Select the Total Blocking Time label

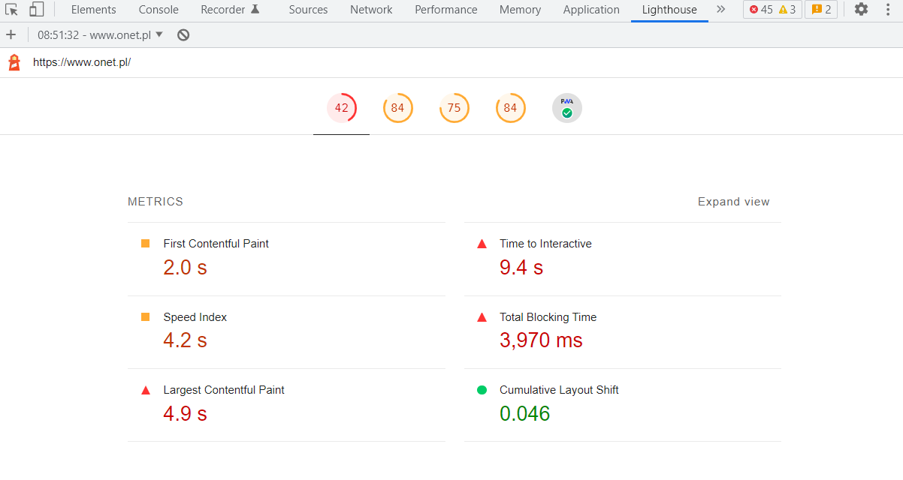point(548,317)
